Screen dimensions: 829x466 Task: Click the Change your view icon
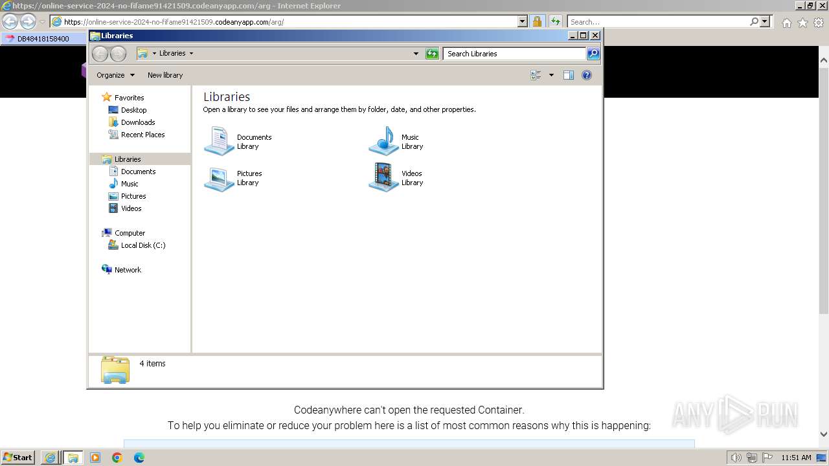(536, 75)
